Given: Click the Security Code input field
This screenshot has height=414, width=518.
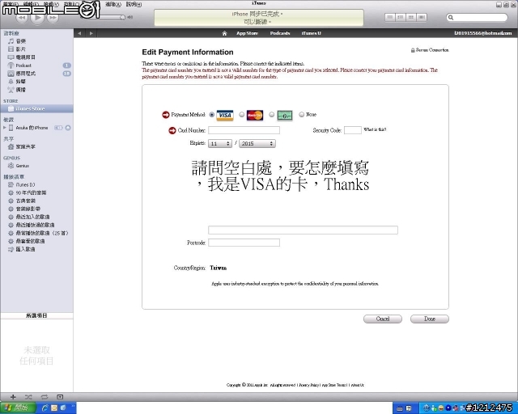Looking at the screenshot, I should pos(353,130).
